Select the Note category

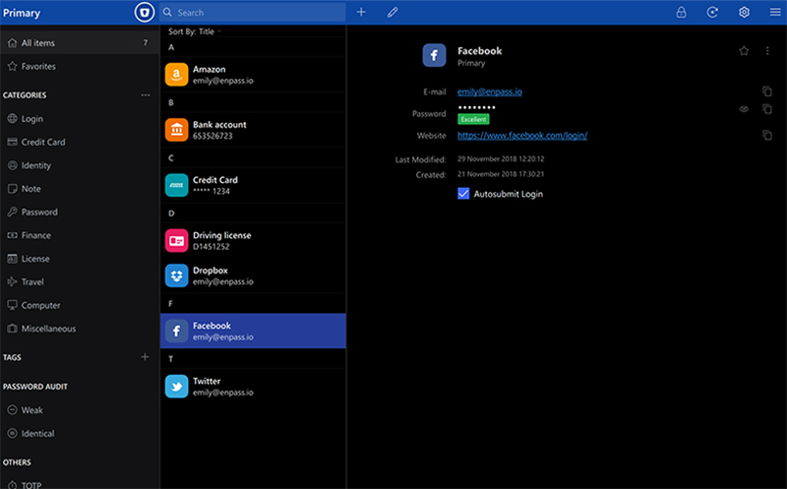point(80,189)
